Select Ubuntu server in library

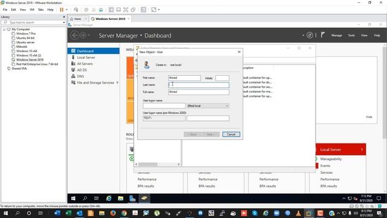pos(25,42)
